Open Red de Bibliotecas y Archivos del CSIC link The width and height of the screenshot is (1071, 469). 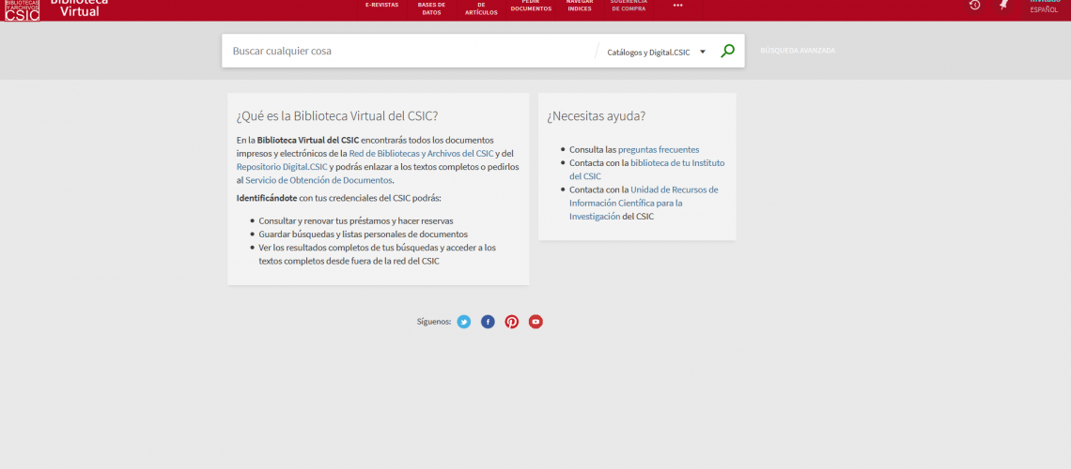421,154
